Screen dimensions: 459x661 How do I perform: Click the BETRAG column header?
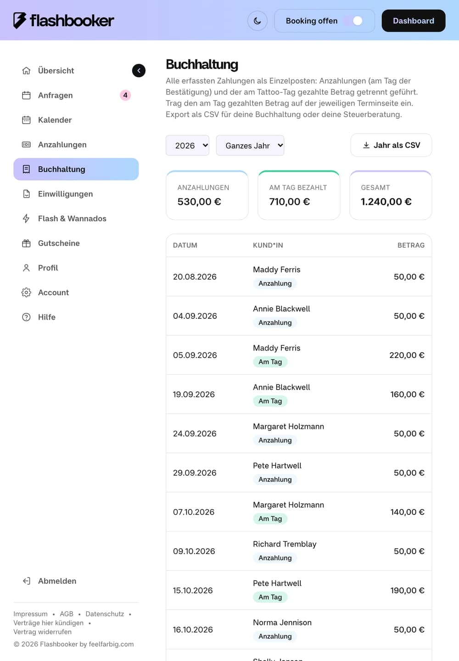click(x=411, y=245)
